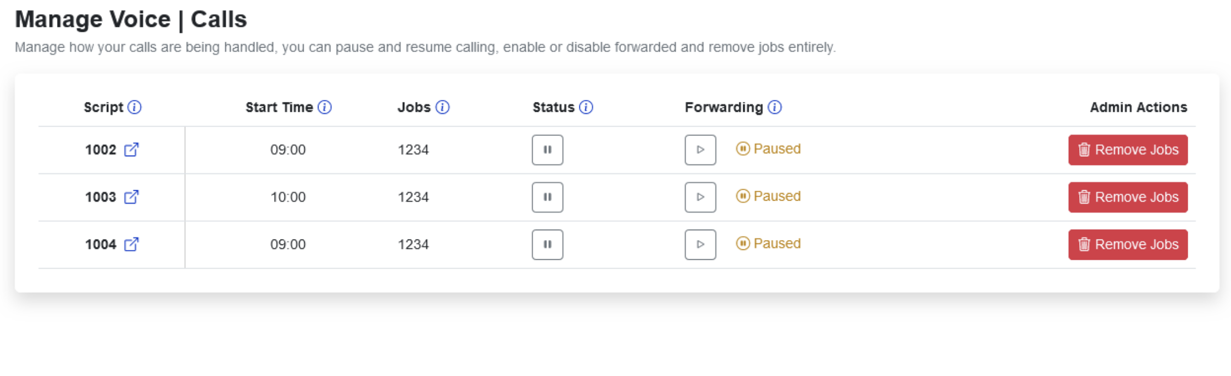Click the Forwarding info icon
This screenshot has width=1231, height=376.
[774, 107]
